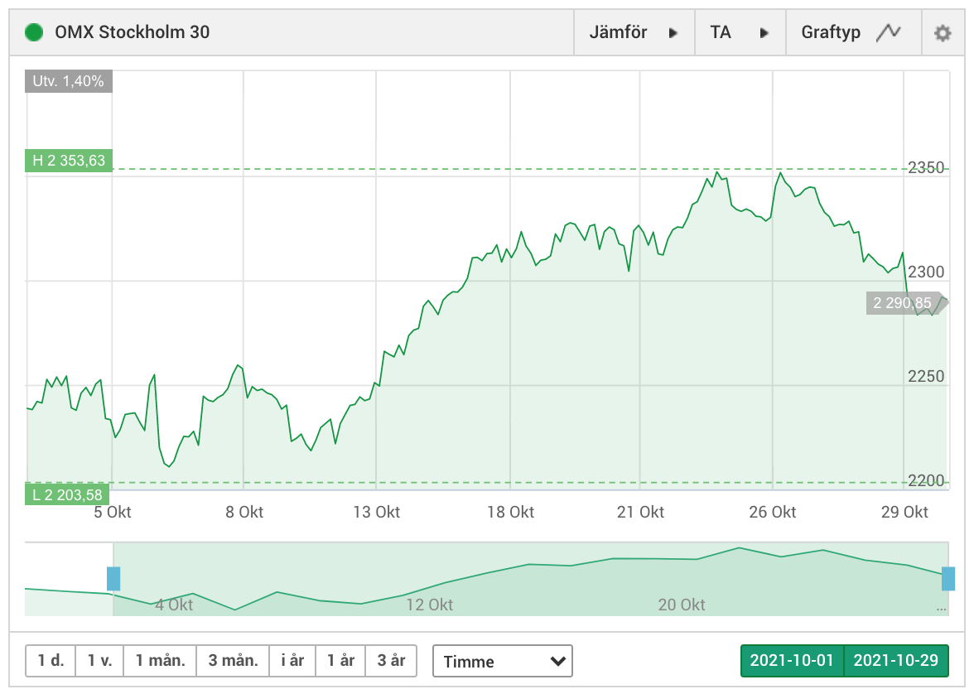This screenshot has width=974, height=694.
Task: Click the line-chart icon beside Graftyp
Action: [888, 32]
